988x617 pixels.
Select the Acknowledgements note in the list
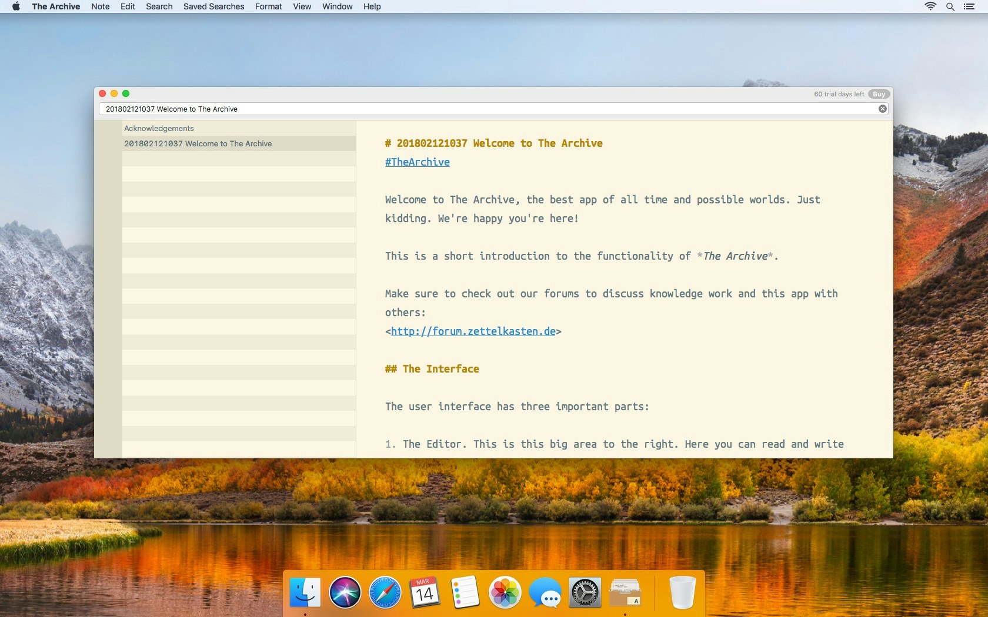pyautogui.click(x=159, y=128)
